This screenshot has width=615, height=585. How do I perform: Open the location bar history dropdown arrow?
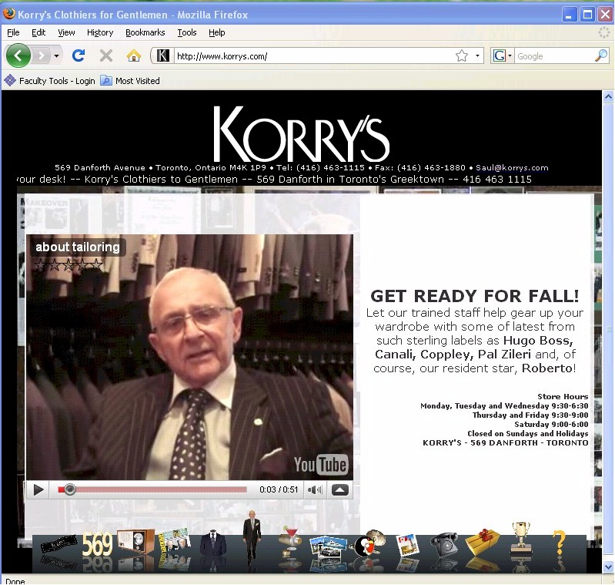click(477, 55)
